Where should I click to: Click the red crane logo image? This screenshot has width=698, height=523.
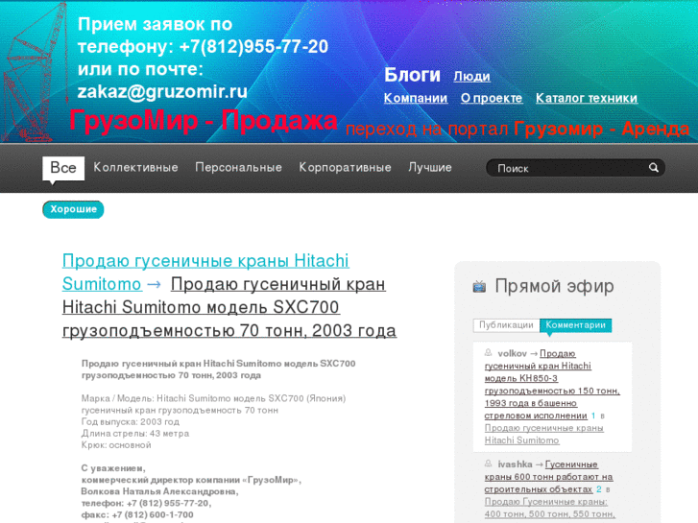pyautogui.click(x=34, y=73)
